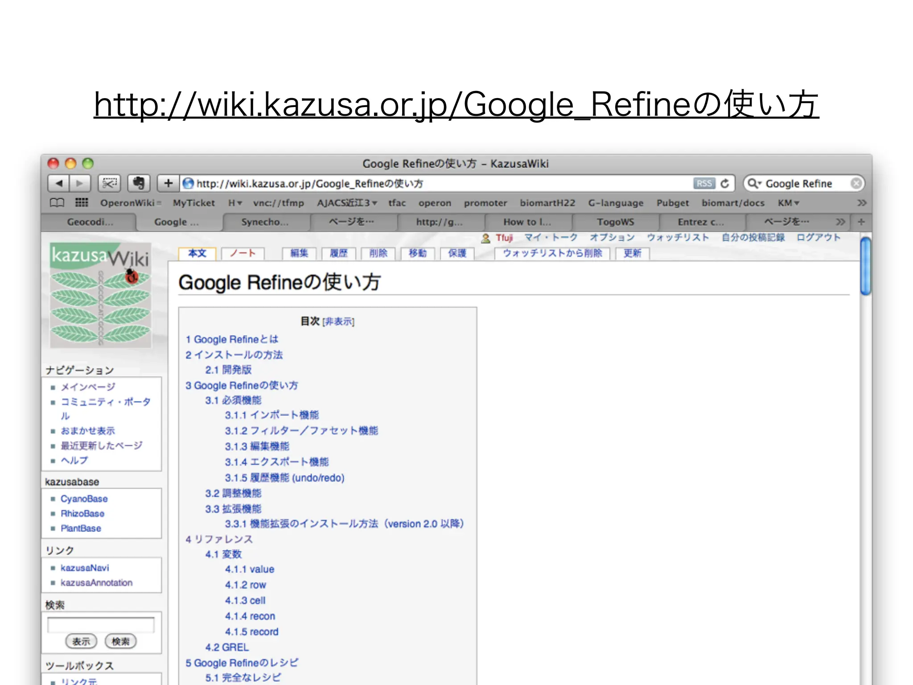The image size is (913, 685).
Task: Select the 本文 page tab
Action: click(x=197, y=253)
